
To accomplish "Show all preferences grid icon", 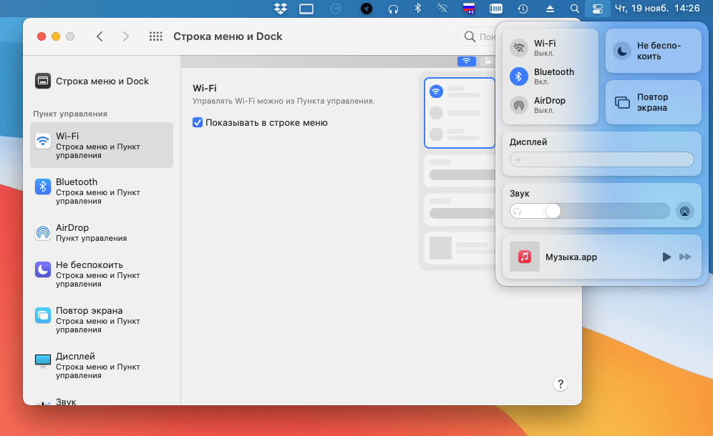I will (x=156, y=36).
